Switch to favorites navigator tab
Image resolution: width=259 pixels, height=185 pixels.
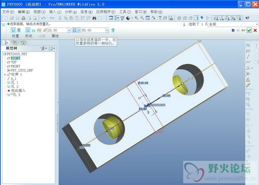click(x=23, y=43)
